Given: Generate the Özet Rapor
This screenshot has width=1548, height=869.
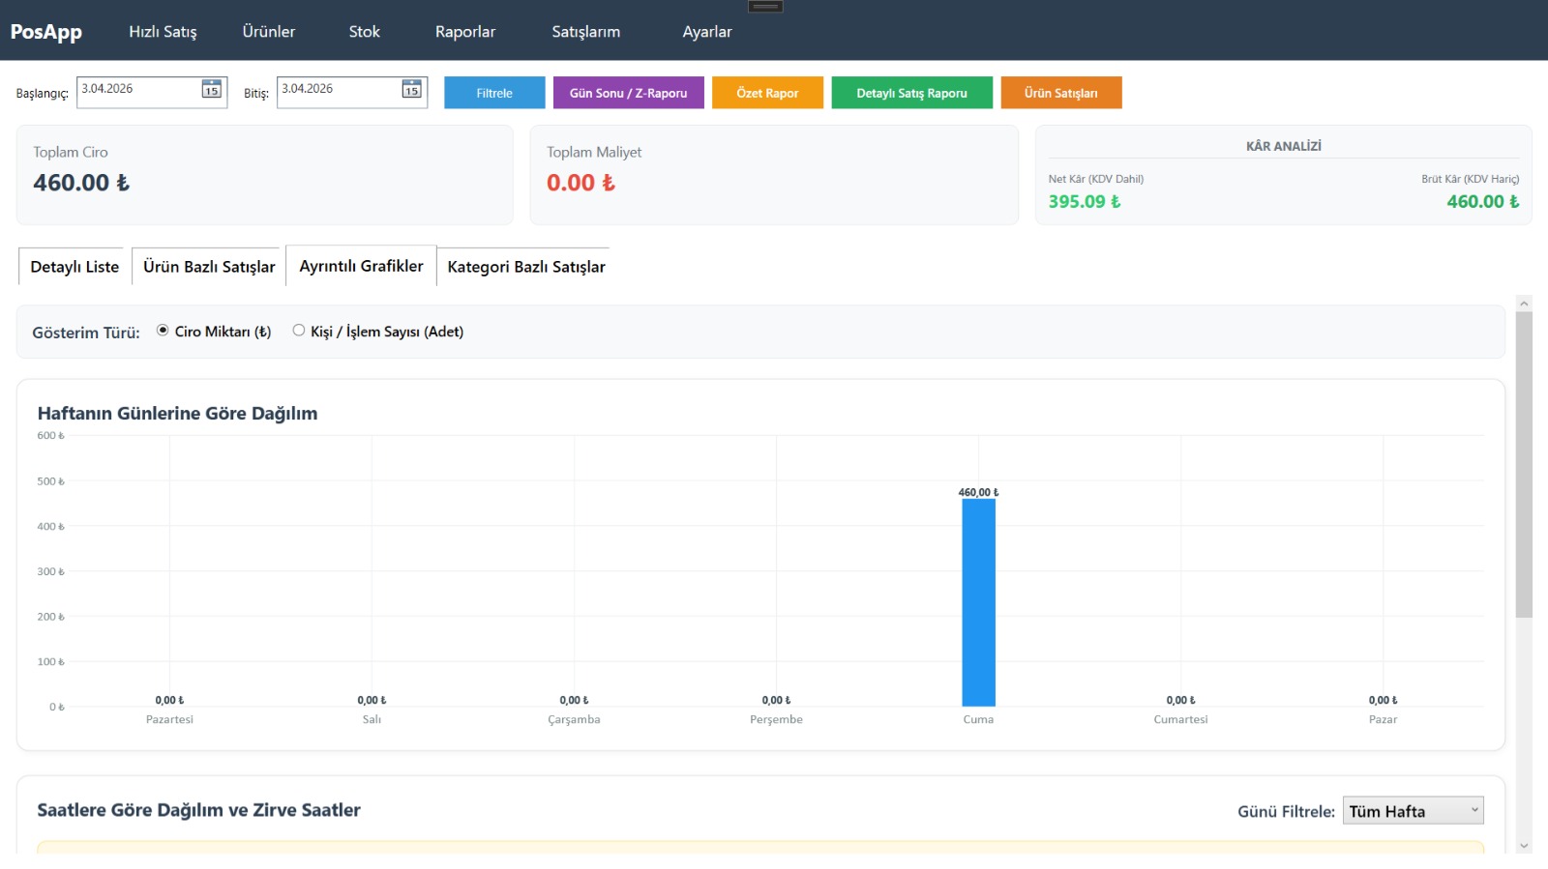Looking at the screenshot, I should 767,93.
